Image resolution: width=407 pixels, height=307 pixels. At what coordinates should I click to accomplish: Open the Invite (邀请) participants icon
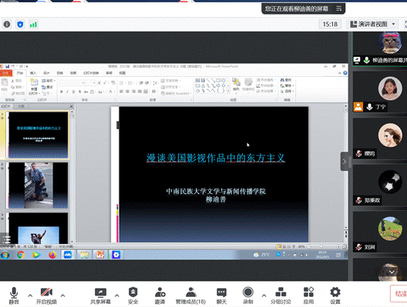(x=160, y=292)
